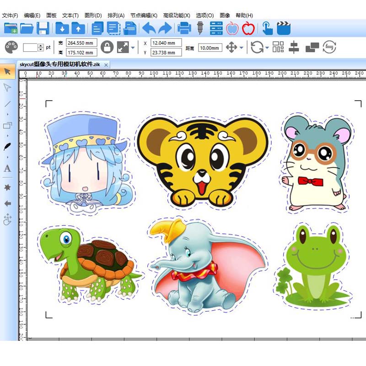Click the paste documents icon

click(x=130, y=28)
